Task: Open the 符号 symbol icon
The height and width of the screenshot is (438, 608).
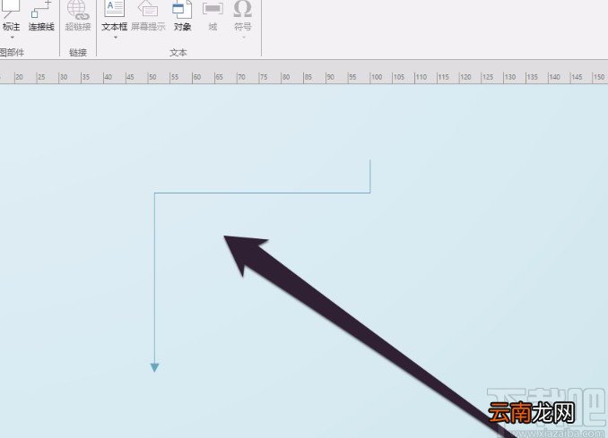Action: click(x=243, y=16)
